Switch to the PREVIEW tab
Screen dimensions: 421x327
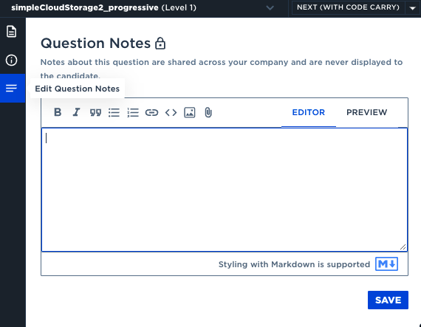[367, 112]
